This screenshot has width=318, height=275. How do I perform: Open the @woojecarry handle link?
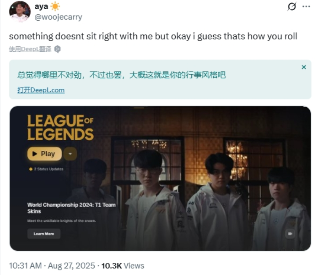pos(58,17)
